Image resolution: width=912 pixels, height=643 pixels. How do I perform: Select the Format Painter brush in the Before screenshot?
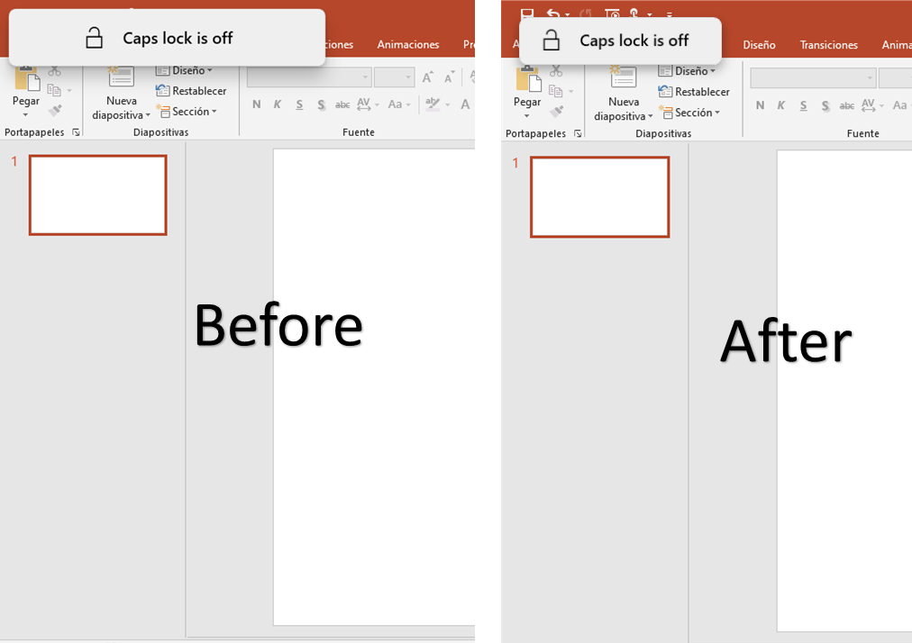click(55, 110)
